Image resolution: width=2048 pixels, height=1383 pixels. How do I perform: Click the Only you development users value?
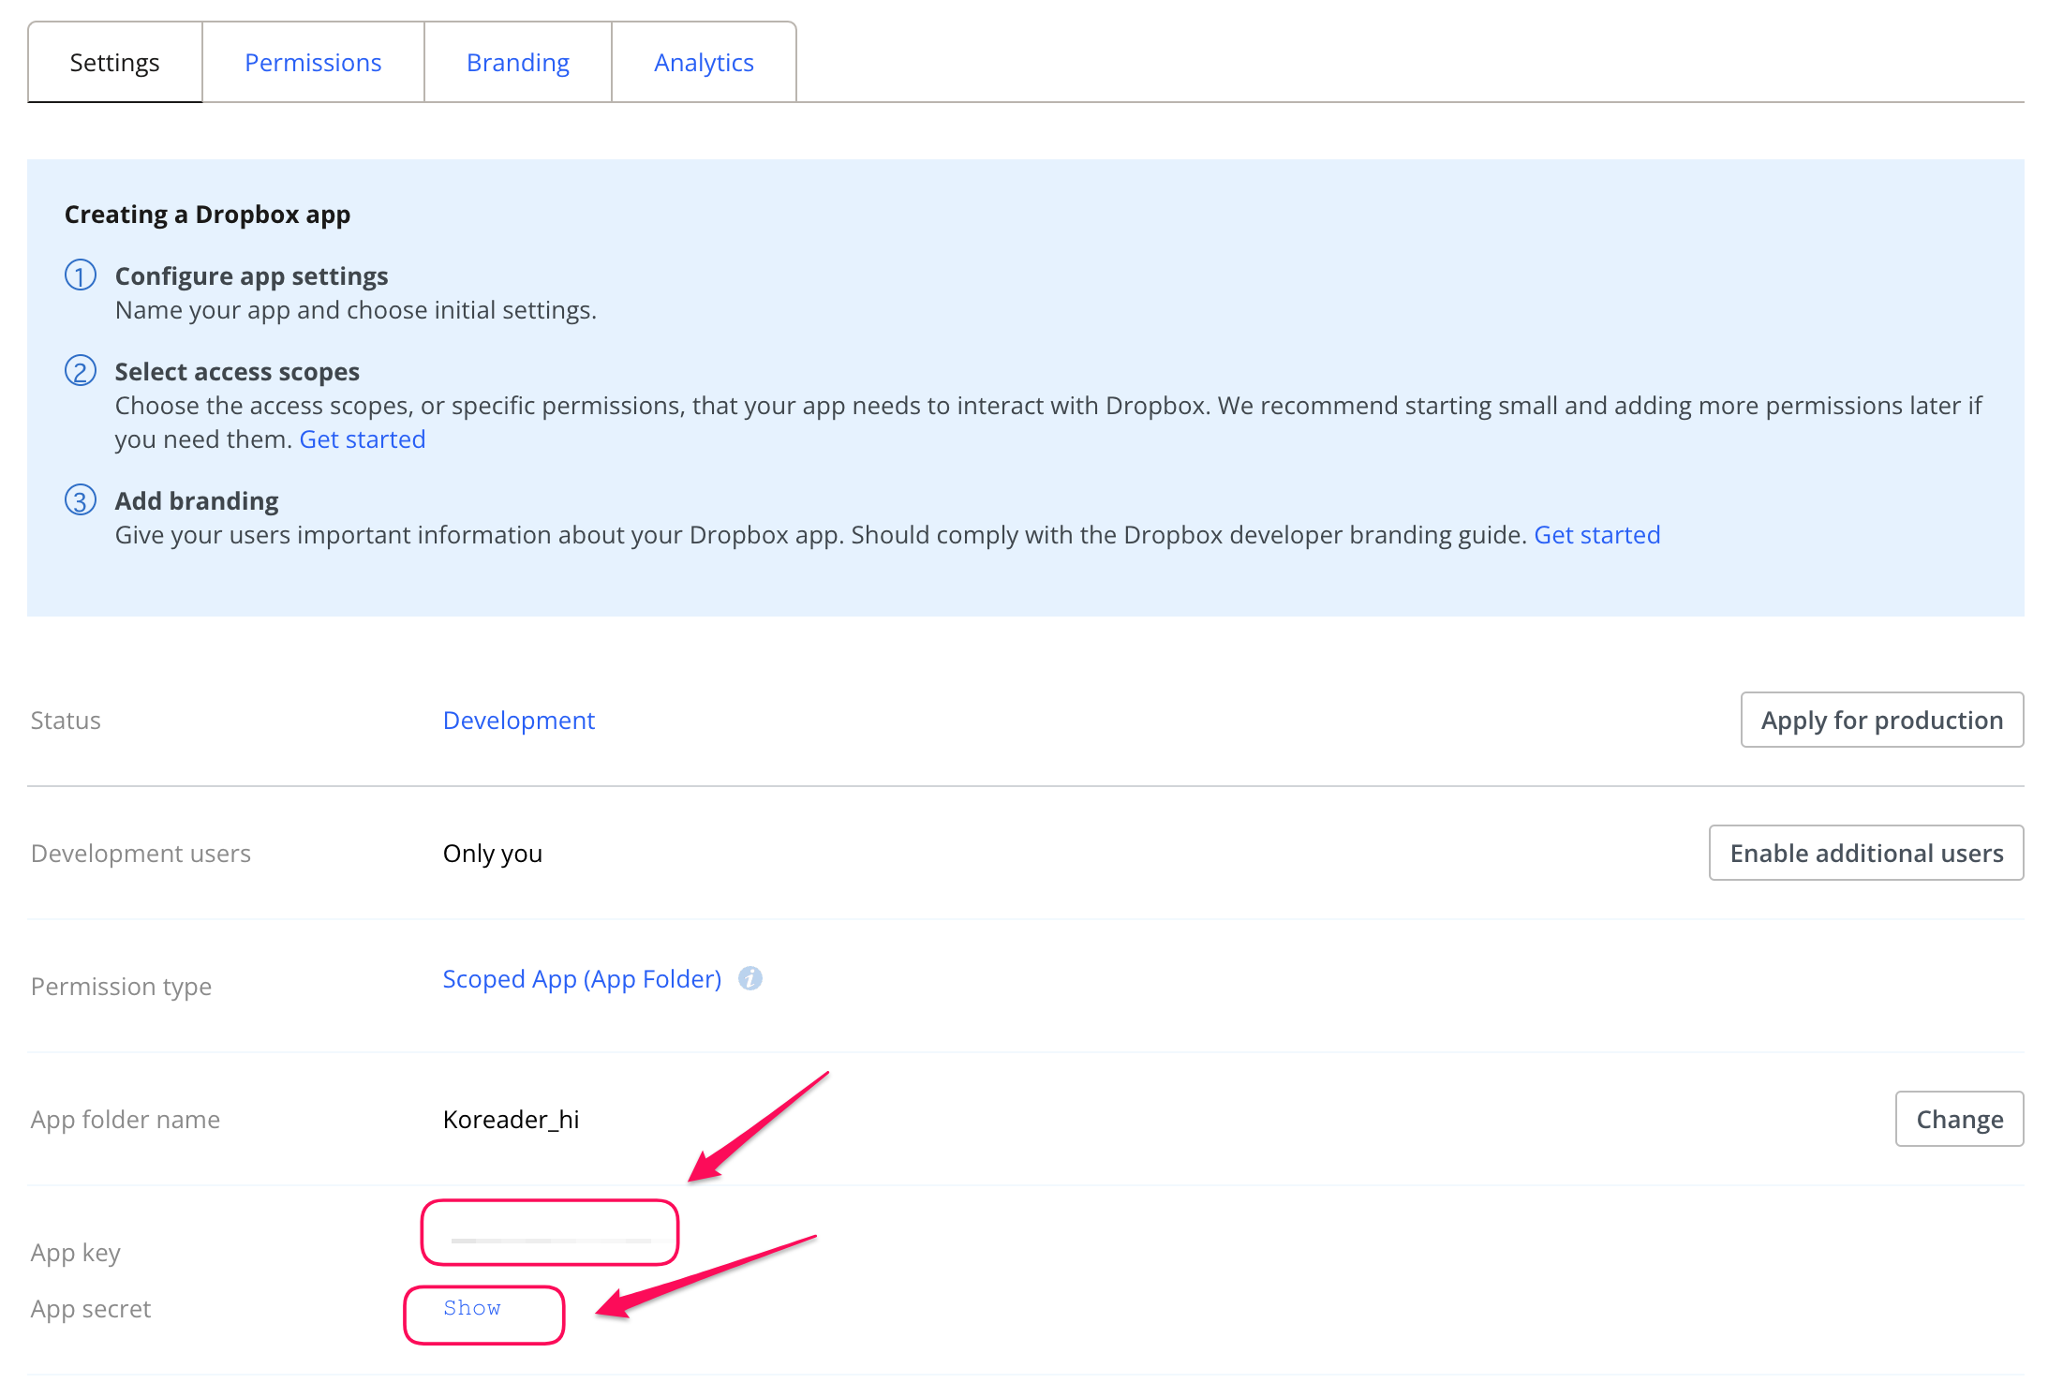pos(493,854)
